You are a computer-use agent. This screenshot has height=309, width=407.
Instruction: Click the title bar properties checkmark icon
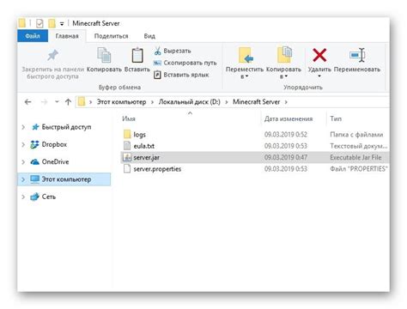click(39, 23)
